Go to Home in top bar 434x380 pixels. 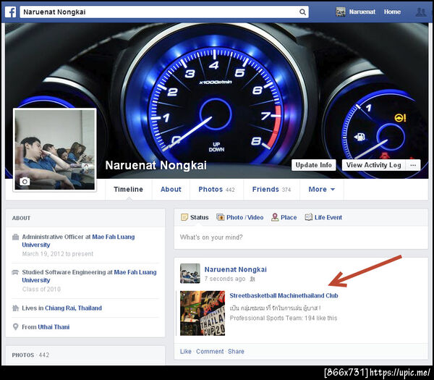[x=392, y=12]
